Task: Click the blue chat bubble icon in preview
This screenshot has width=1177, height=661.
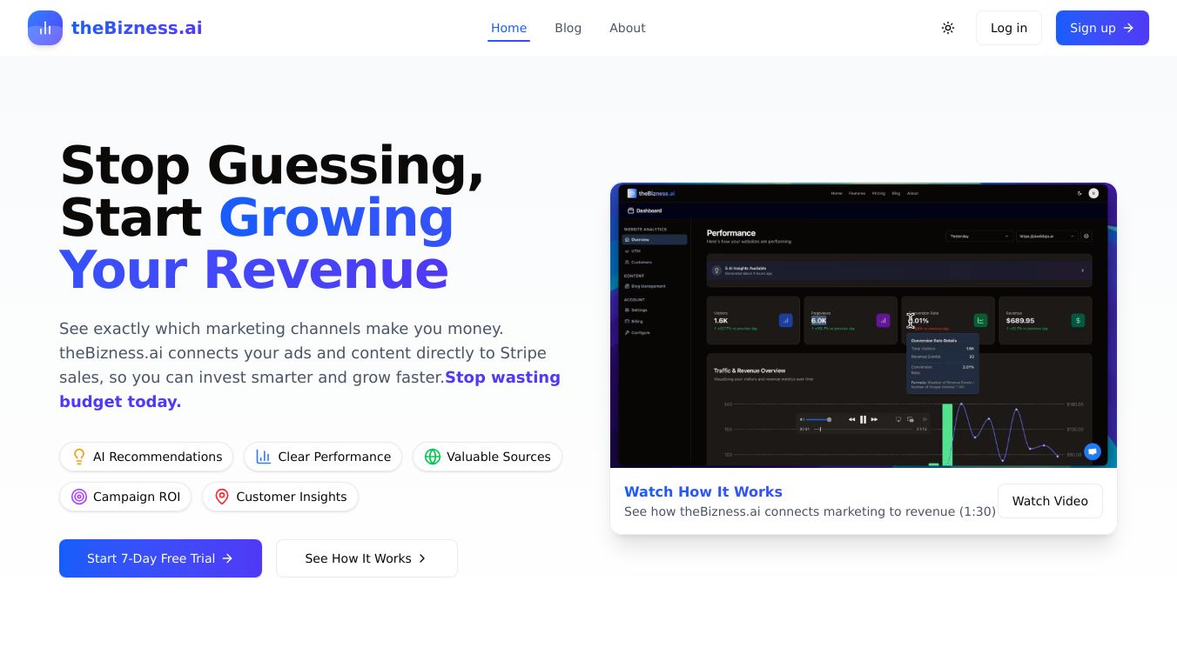Action: pos(1093,451)
